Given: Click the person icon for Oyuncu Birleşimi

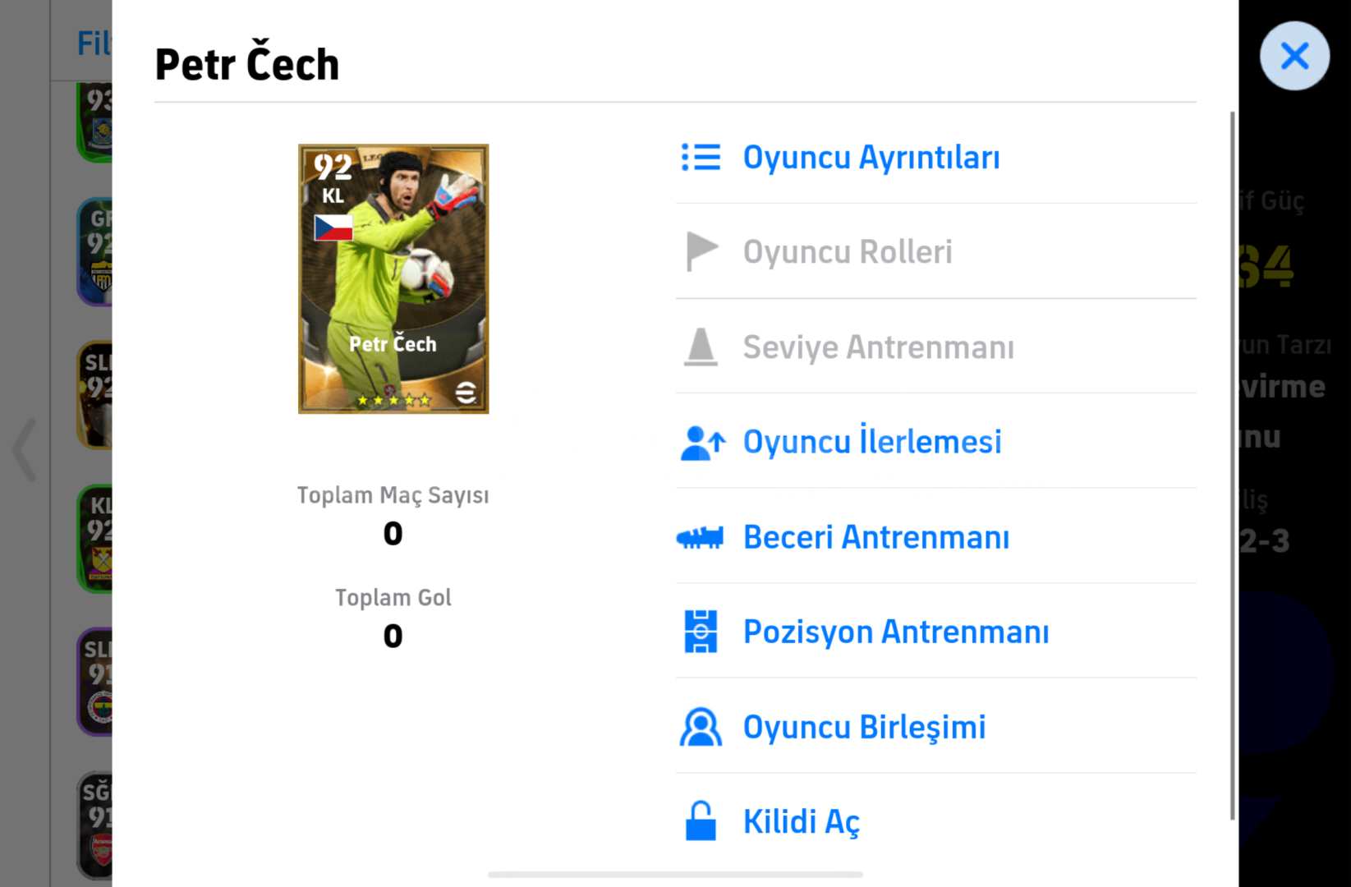Looking at the screenshot, I should pos(701,727).
